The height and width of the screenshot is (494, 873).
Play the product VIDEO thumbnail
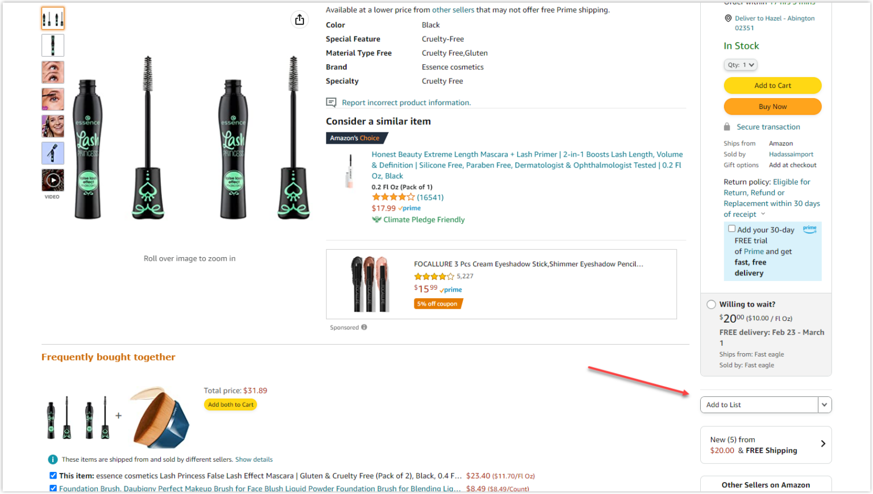[52, 180]
